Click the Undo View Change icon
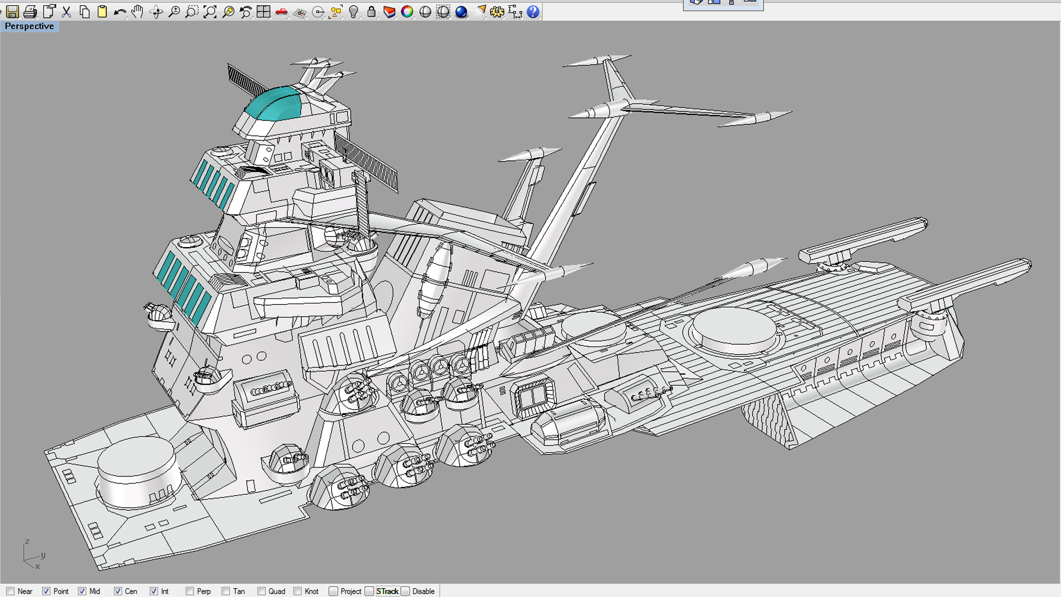This screenshot has height=597, width=1061. (245, 12)
